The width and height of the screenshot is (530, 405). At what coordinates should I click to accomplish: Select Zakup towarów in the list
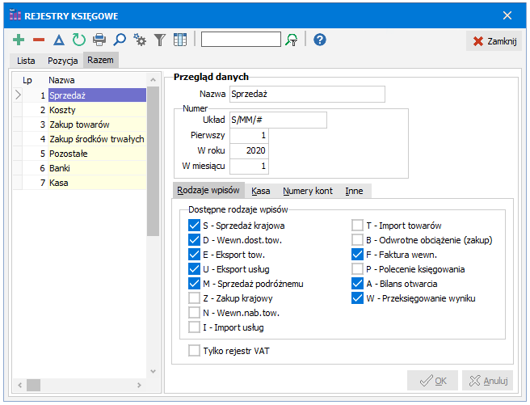coord(80,124)
